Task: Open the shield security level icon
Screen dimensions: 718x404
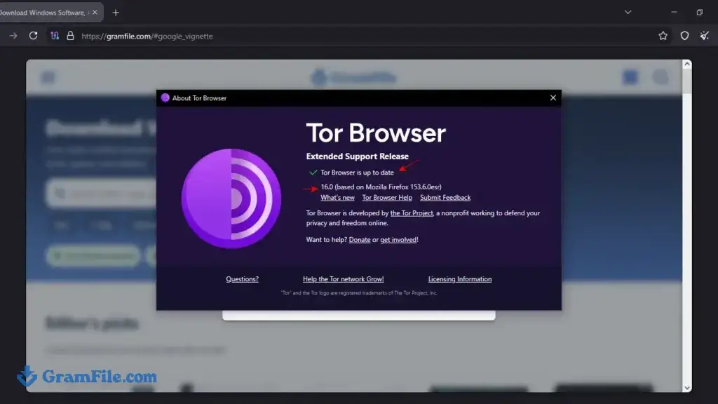Action: 684,36
